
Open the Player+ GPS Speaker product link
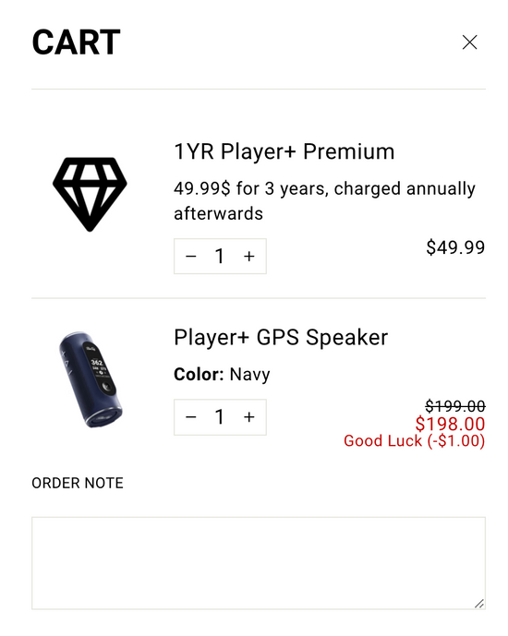[x=281, y=338]
